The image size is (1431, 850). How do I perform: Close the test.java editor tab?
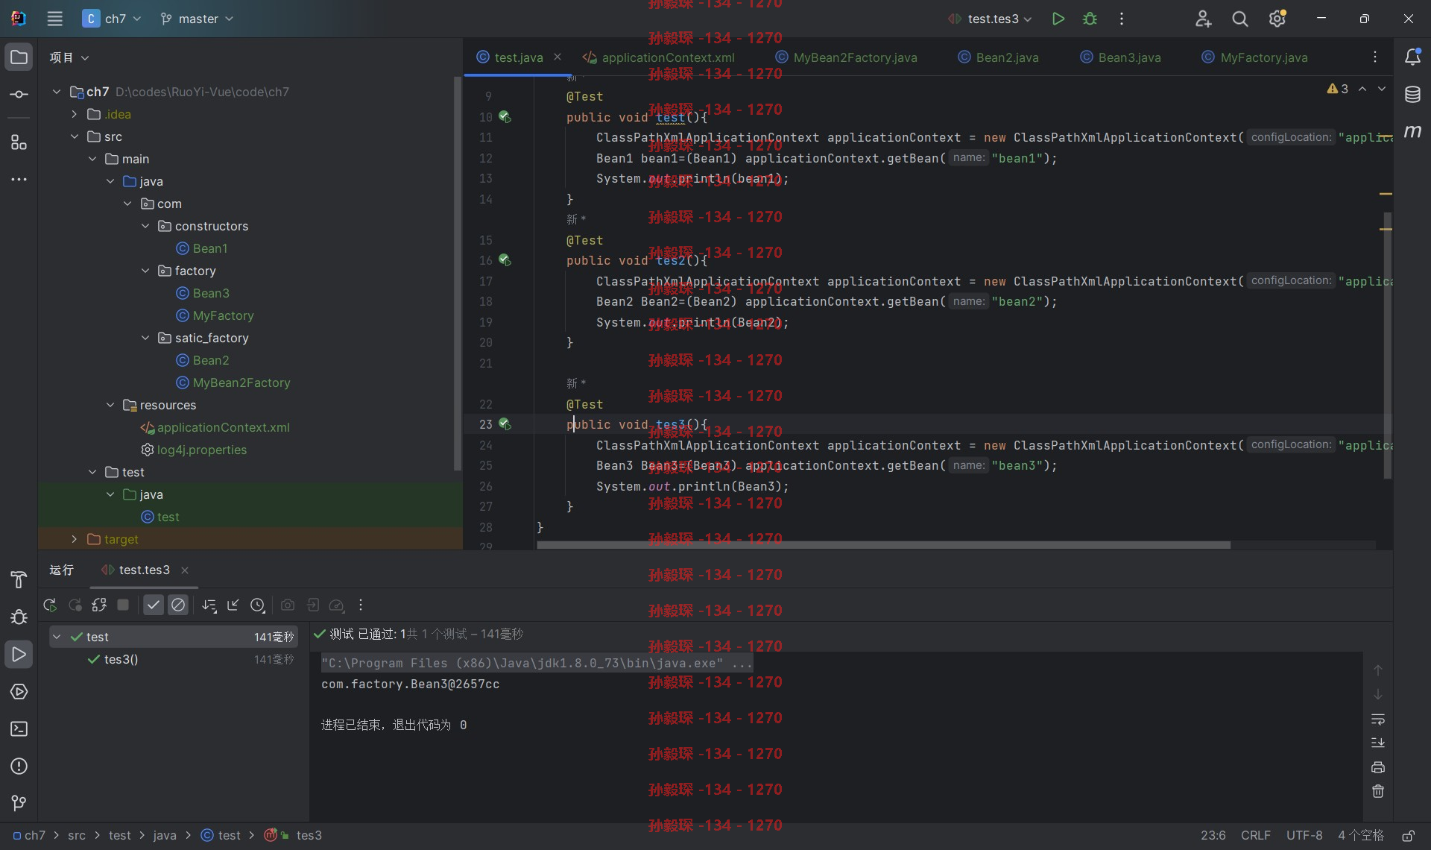pyautogui.click(x=557, y=57)
